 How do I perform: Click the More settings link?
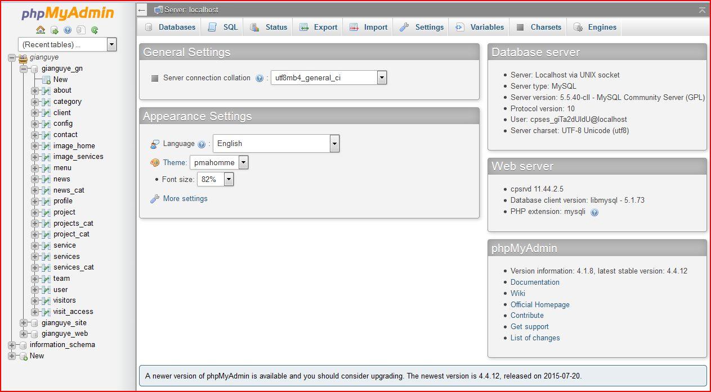coord(185,199)
